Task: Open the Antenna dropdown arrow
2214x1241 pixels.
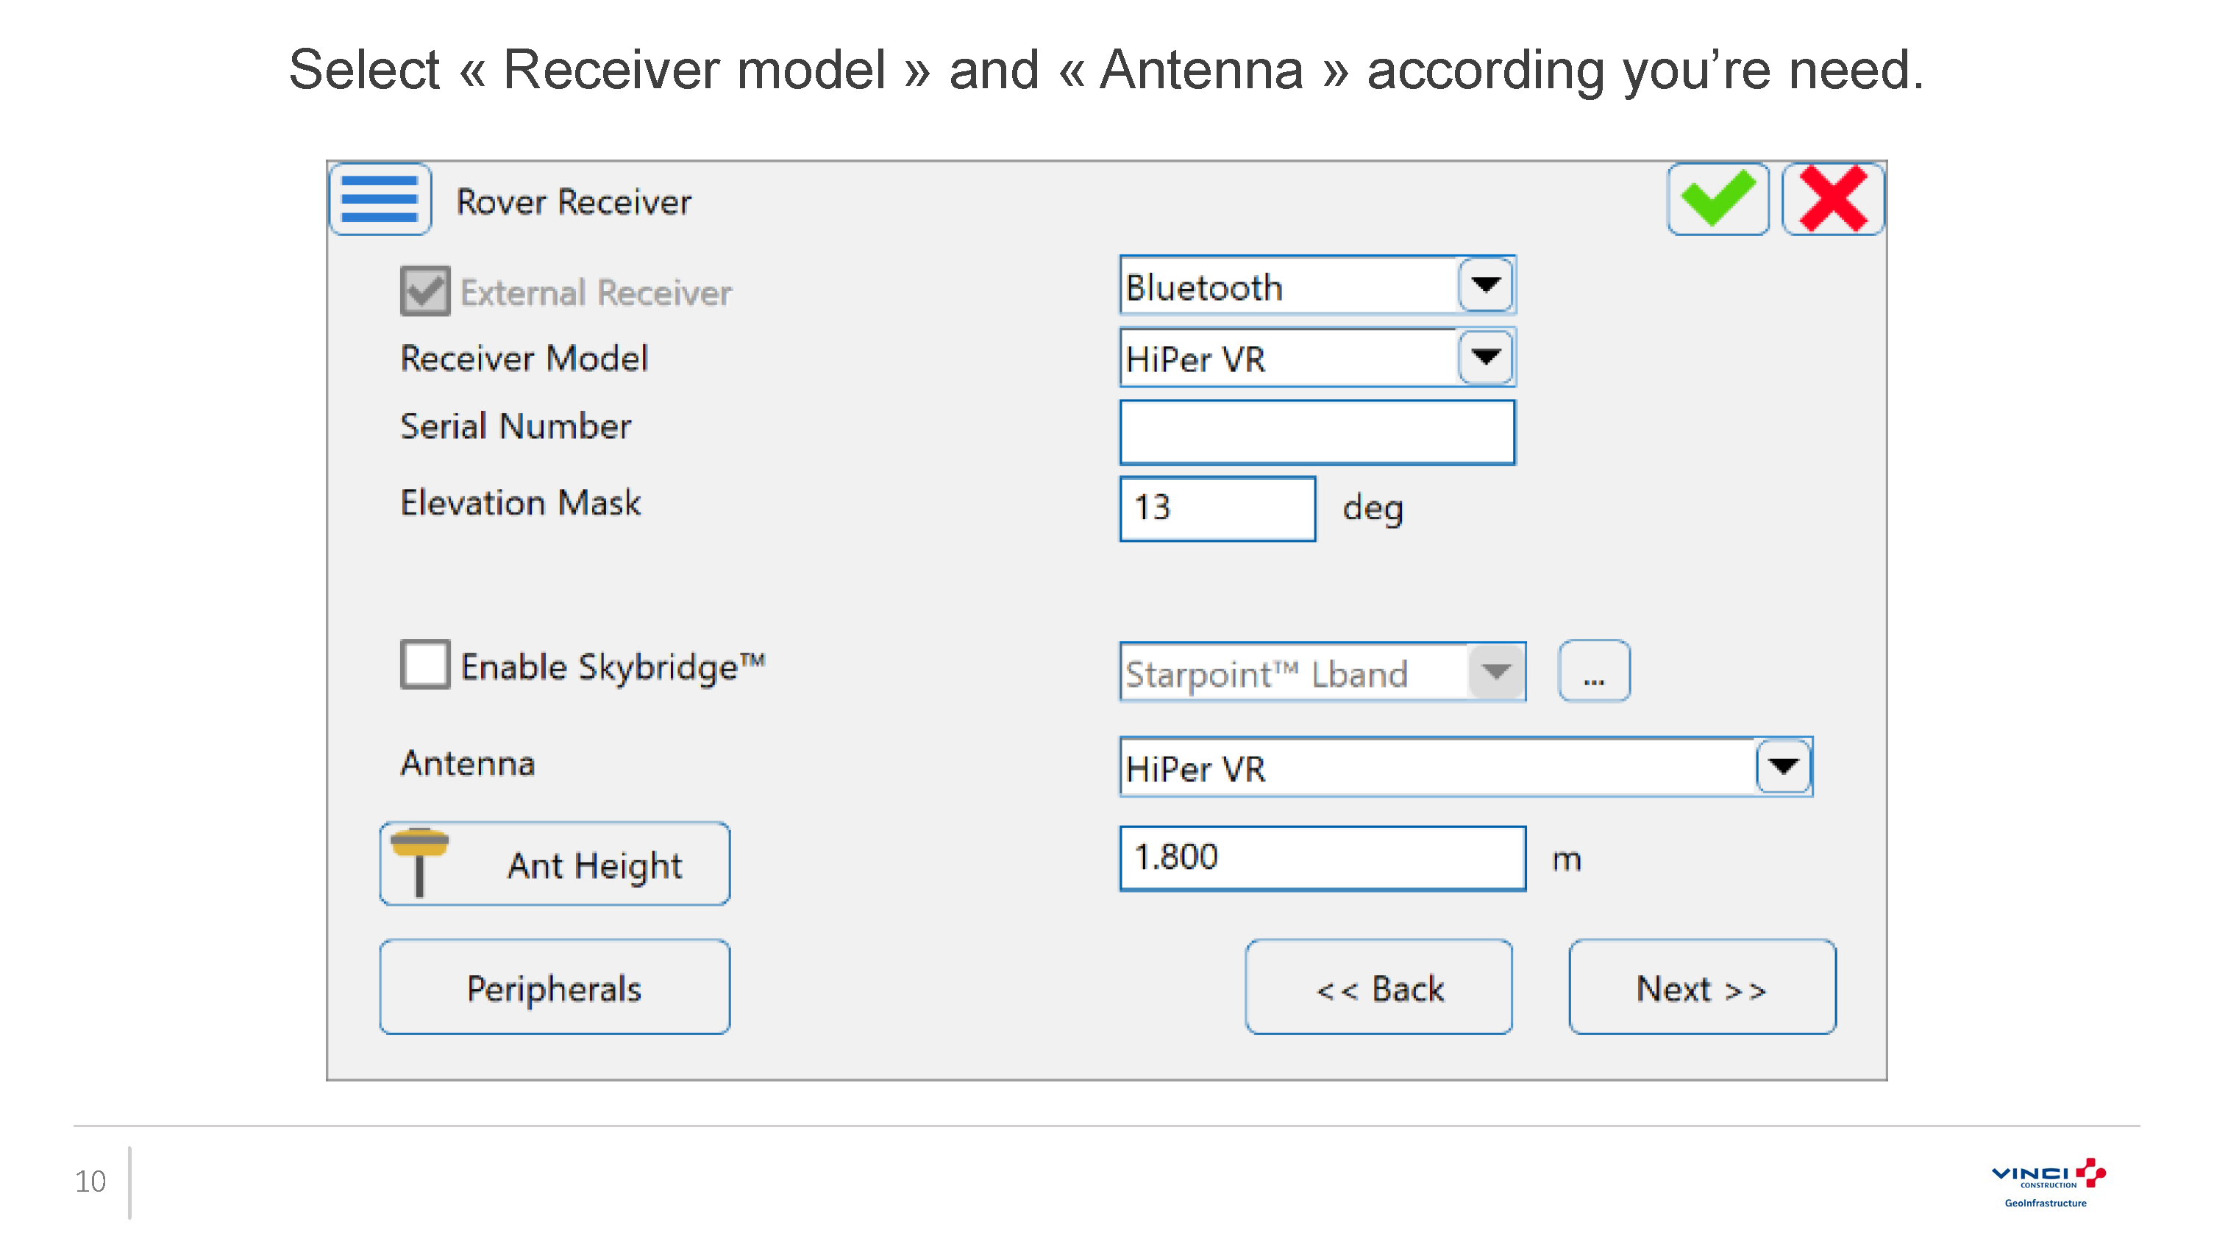Action: pos(1784,765)
